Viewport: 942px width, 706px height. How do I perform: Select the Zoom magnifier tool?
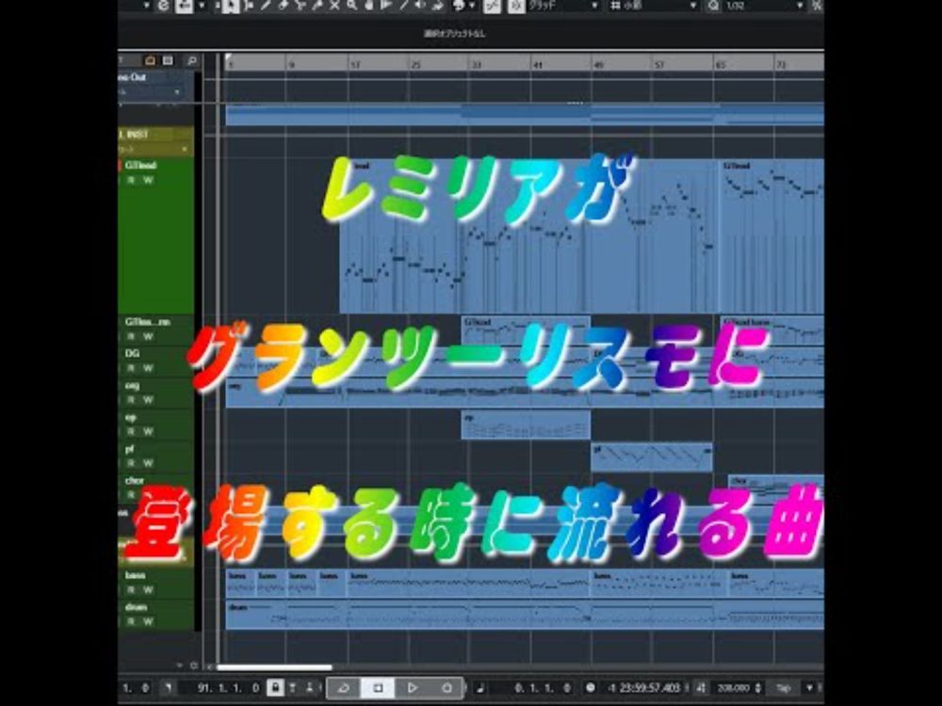pos(352,6)
